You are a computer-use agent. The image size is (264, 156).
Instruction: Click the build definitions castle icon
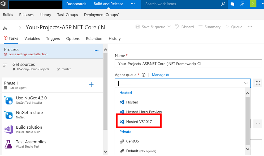5,28
